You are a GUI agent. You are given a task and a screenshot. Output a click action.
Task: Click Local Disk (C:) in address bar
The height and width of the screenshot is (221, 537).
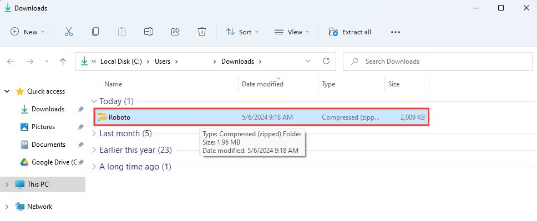click(121, 61)
